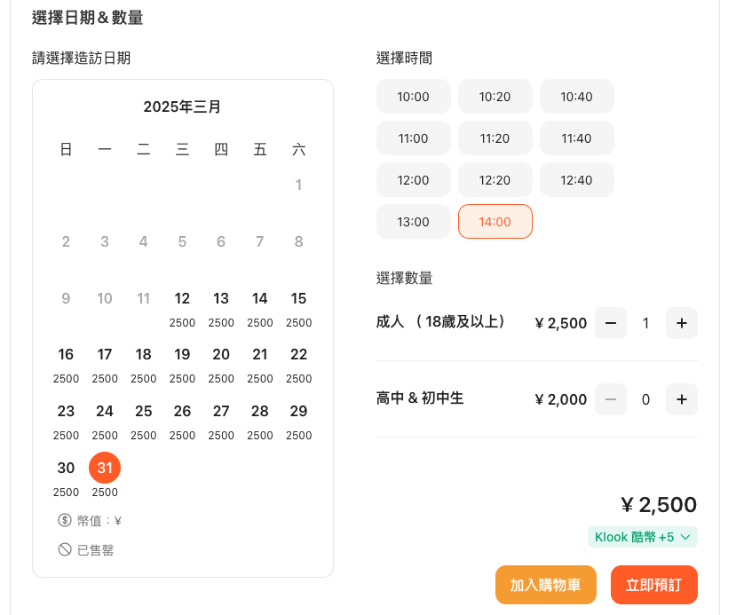The height and width of the screenshot is (615, 736).
Task: Select the 10:00 time slot
Action: 413,97
